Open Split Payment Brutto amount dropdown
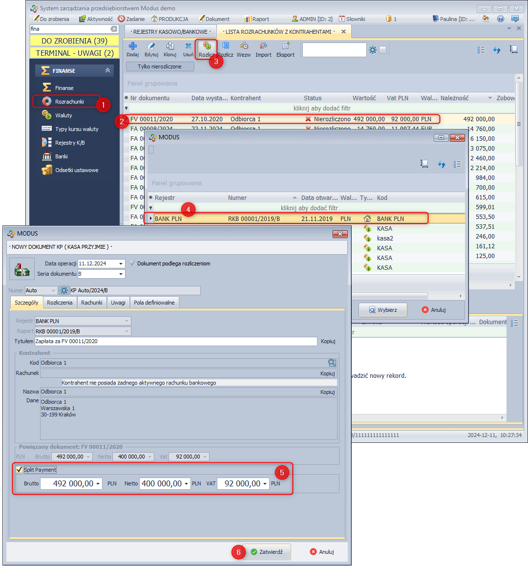The image size is (528, 568). [x=98, y=483]
